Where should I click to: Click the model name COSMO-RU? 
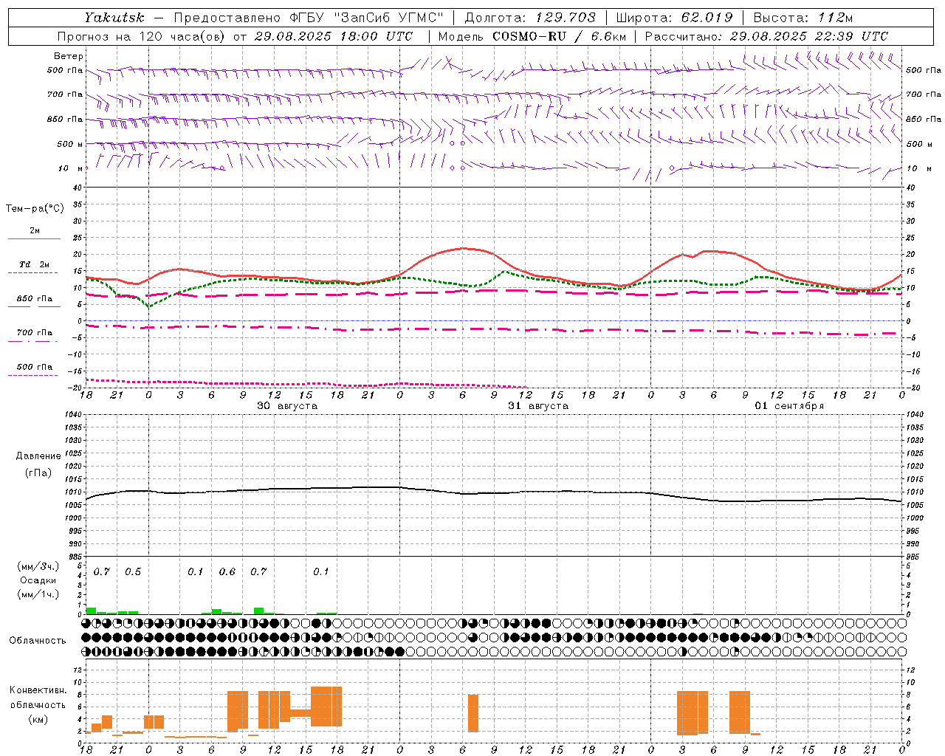529,36
